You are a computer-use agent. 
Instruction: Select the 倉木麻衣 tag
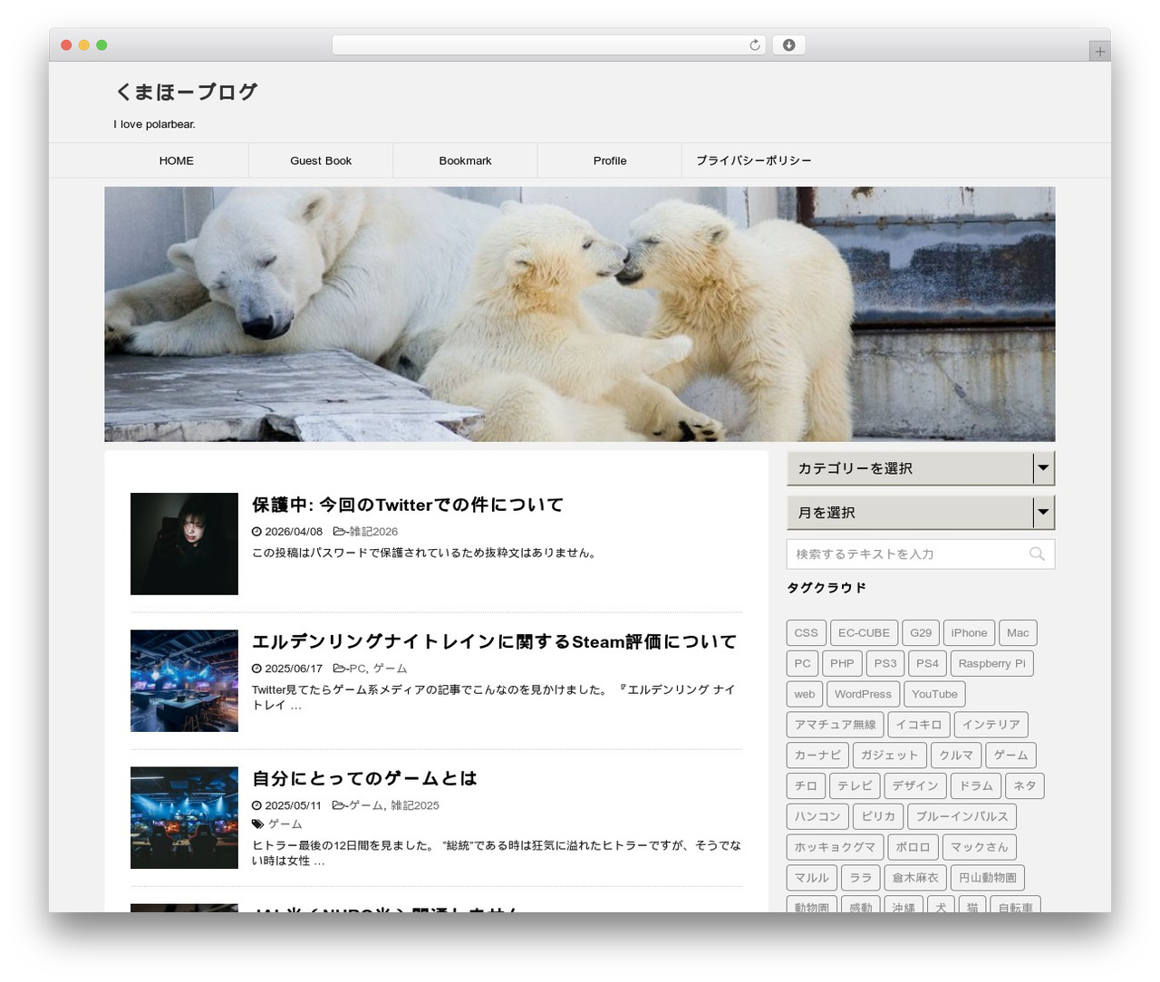click(915, 878)
